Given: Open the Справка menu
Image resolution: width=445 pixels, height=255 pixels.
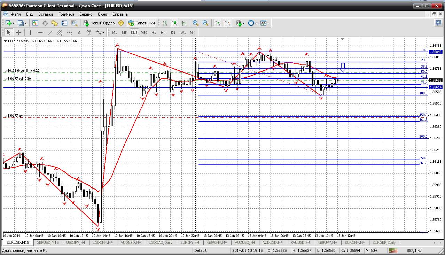Looking at the screenshot, I should pos(120,14).
